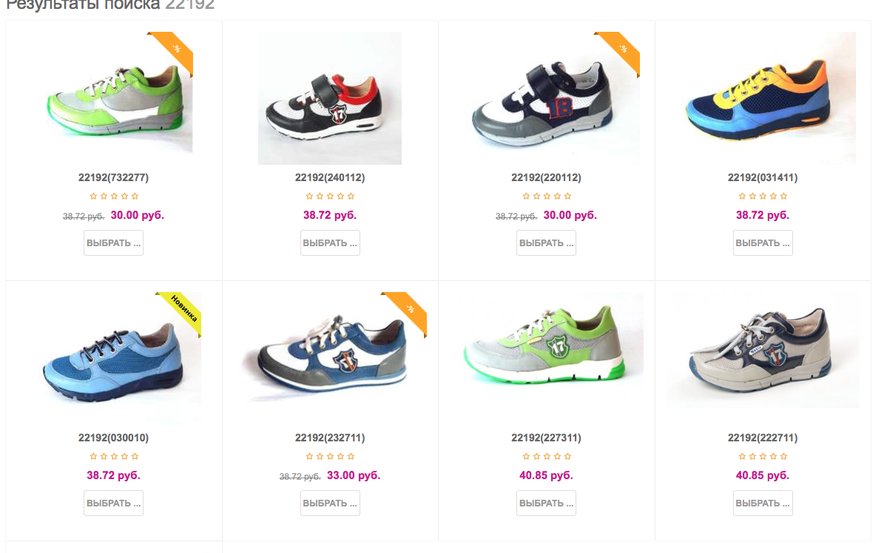
Task: Rate 22192(227311) with five stars
Action: click(x=567, y=456)
